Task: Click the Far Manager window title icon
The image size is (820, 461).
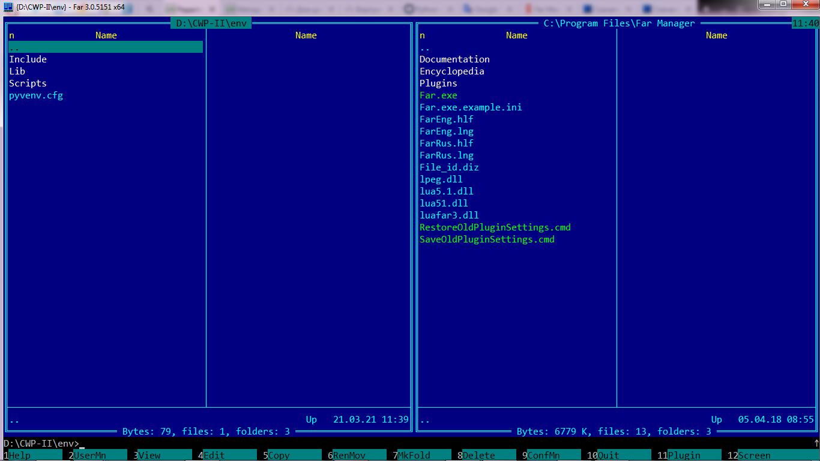Action: coord(8,7)
